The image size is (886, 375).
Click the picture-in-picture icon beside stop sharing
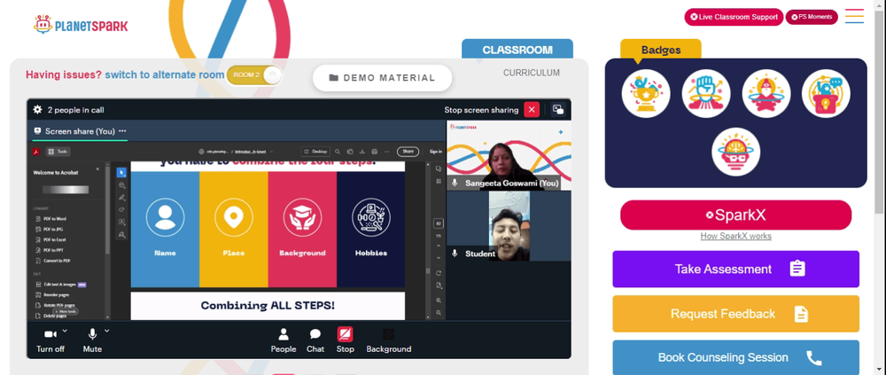point(558,110)
